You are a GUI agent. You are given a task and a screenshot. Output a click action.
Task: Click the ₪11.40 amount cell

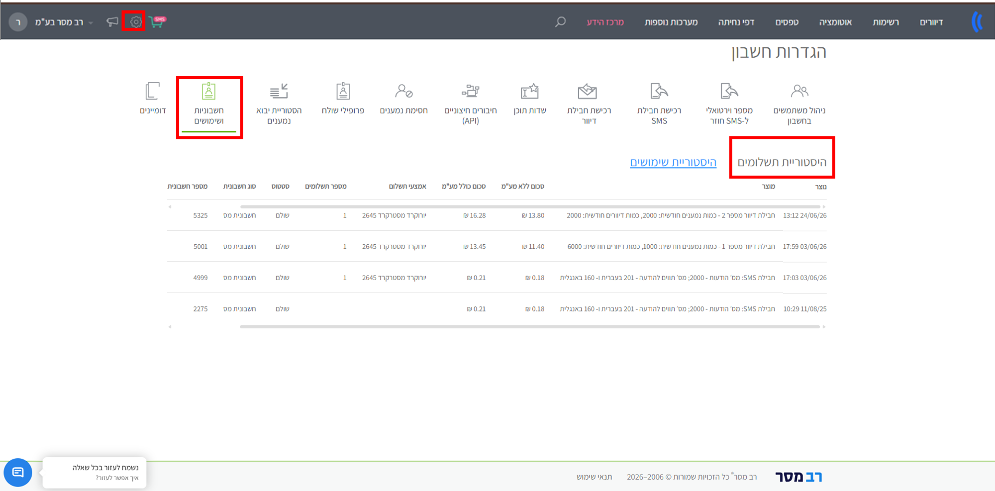coord(533,247)
